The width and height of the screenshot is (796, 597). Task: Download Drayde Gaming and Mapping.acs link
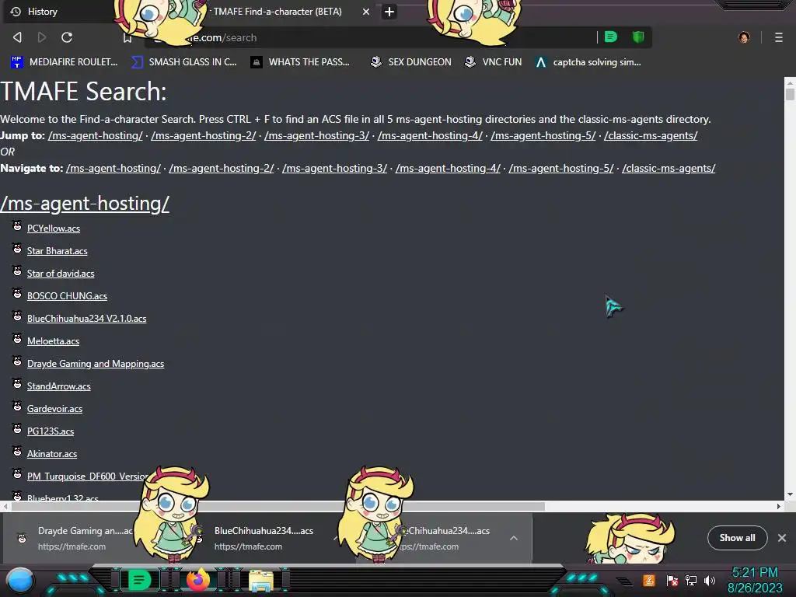[96, 364]
